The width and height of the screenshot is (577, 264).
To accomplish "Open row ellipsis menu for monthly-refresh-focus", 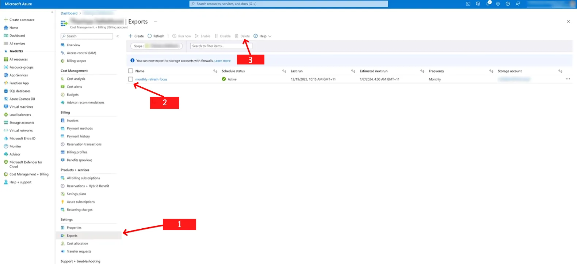I will pos(568,79).
